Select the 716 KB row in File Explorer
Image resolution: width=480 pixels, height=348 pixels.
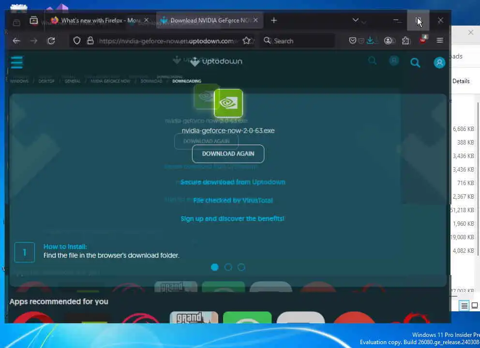pos(464,183)
